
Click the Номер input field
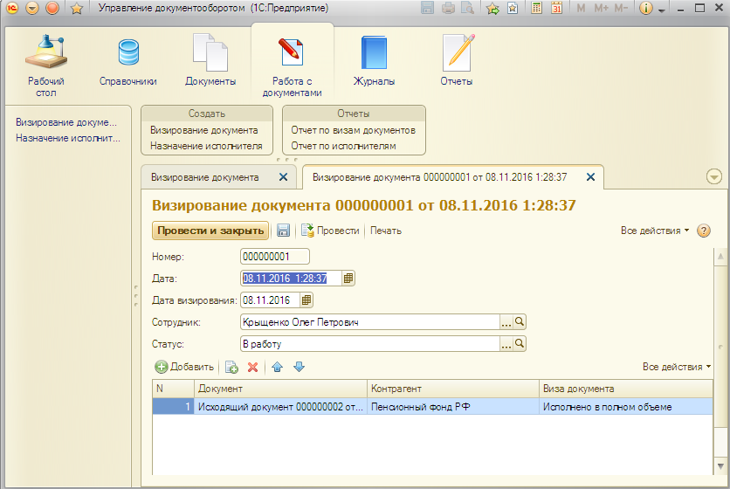click(x=275, y=257)
